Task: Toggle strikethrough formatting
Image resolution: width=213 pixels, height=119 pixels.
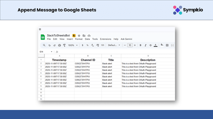Action: [150, 45]
